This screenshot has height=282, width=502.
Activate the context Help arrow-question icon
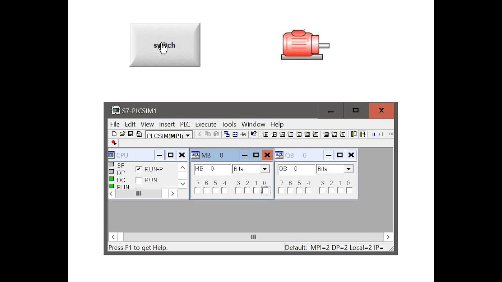tap(254, 134)
